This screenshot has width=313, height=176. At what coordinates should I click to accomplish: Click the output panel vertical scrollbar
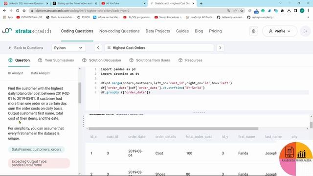(311, 125)
